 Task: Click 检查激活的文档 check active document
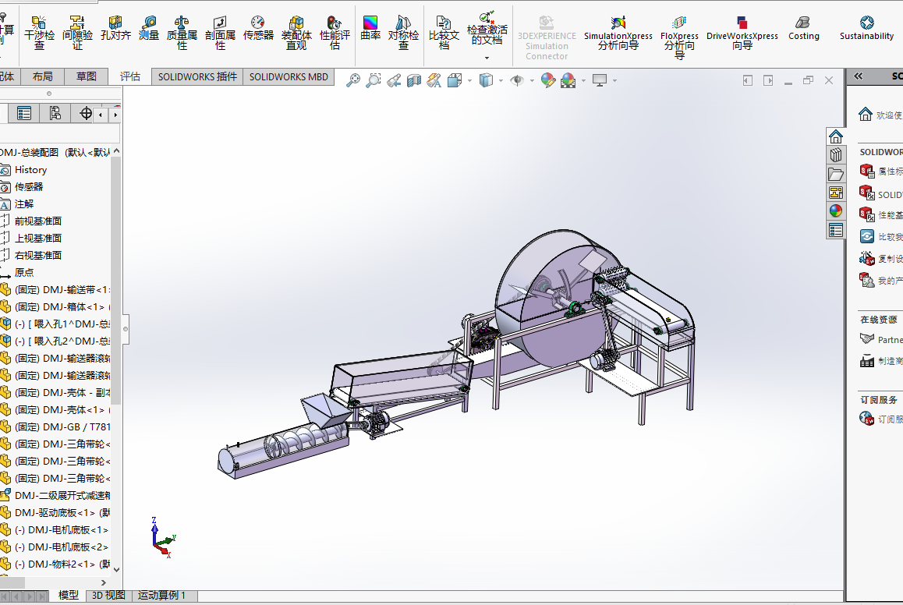click(487, 27)
